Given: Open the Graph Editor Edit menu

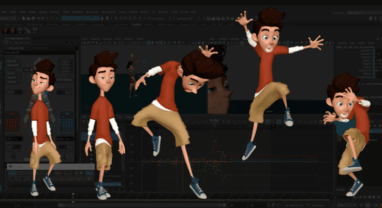Looking at the screenshot, I should point(84,117).
